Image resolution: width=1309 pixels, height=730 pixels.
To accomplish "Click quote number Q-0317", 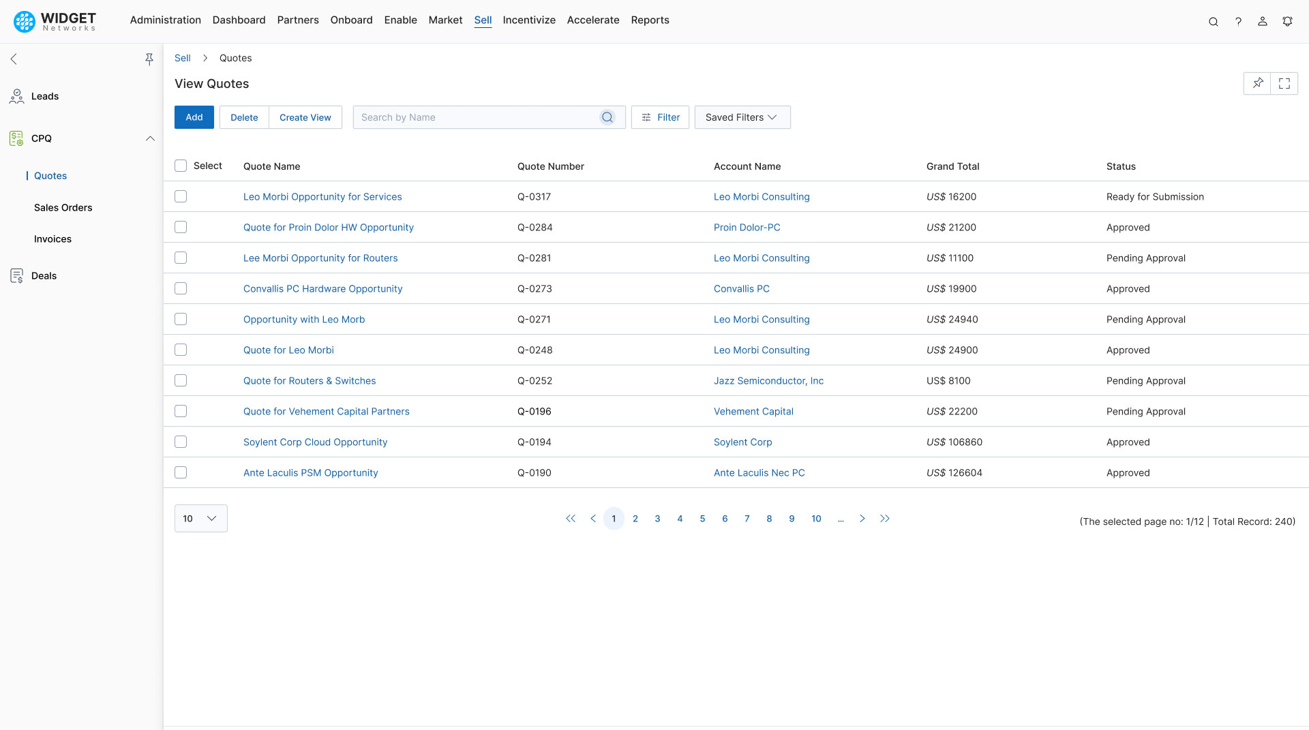I will (x=534, y=196).
